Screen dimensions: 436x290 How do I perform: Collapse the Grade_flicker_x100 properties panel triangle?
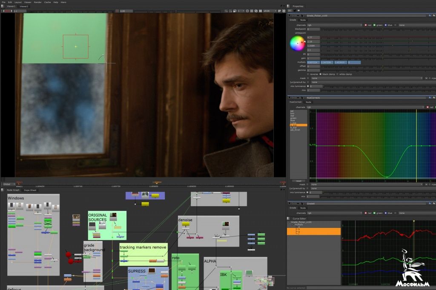click(x=290, y=16)
